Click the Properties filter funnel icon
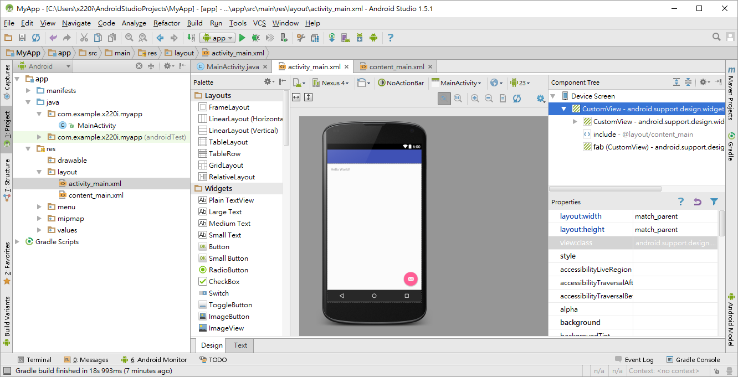Viewport: 738px width, 377px height. 714,202
